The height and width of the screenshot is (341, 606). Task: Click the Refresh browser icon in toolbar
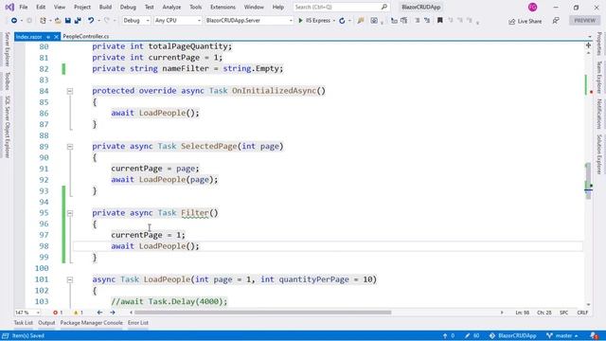(x=342, y=21)
